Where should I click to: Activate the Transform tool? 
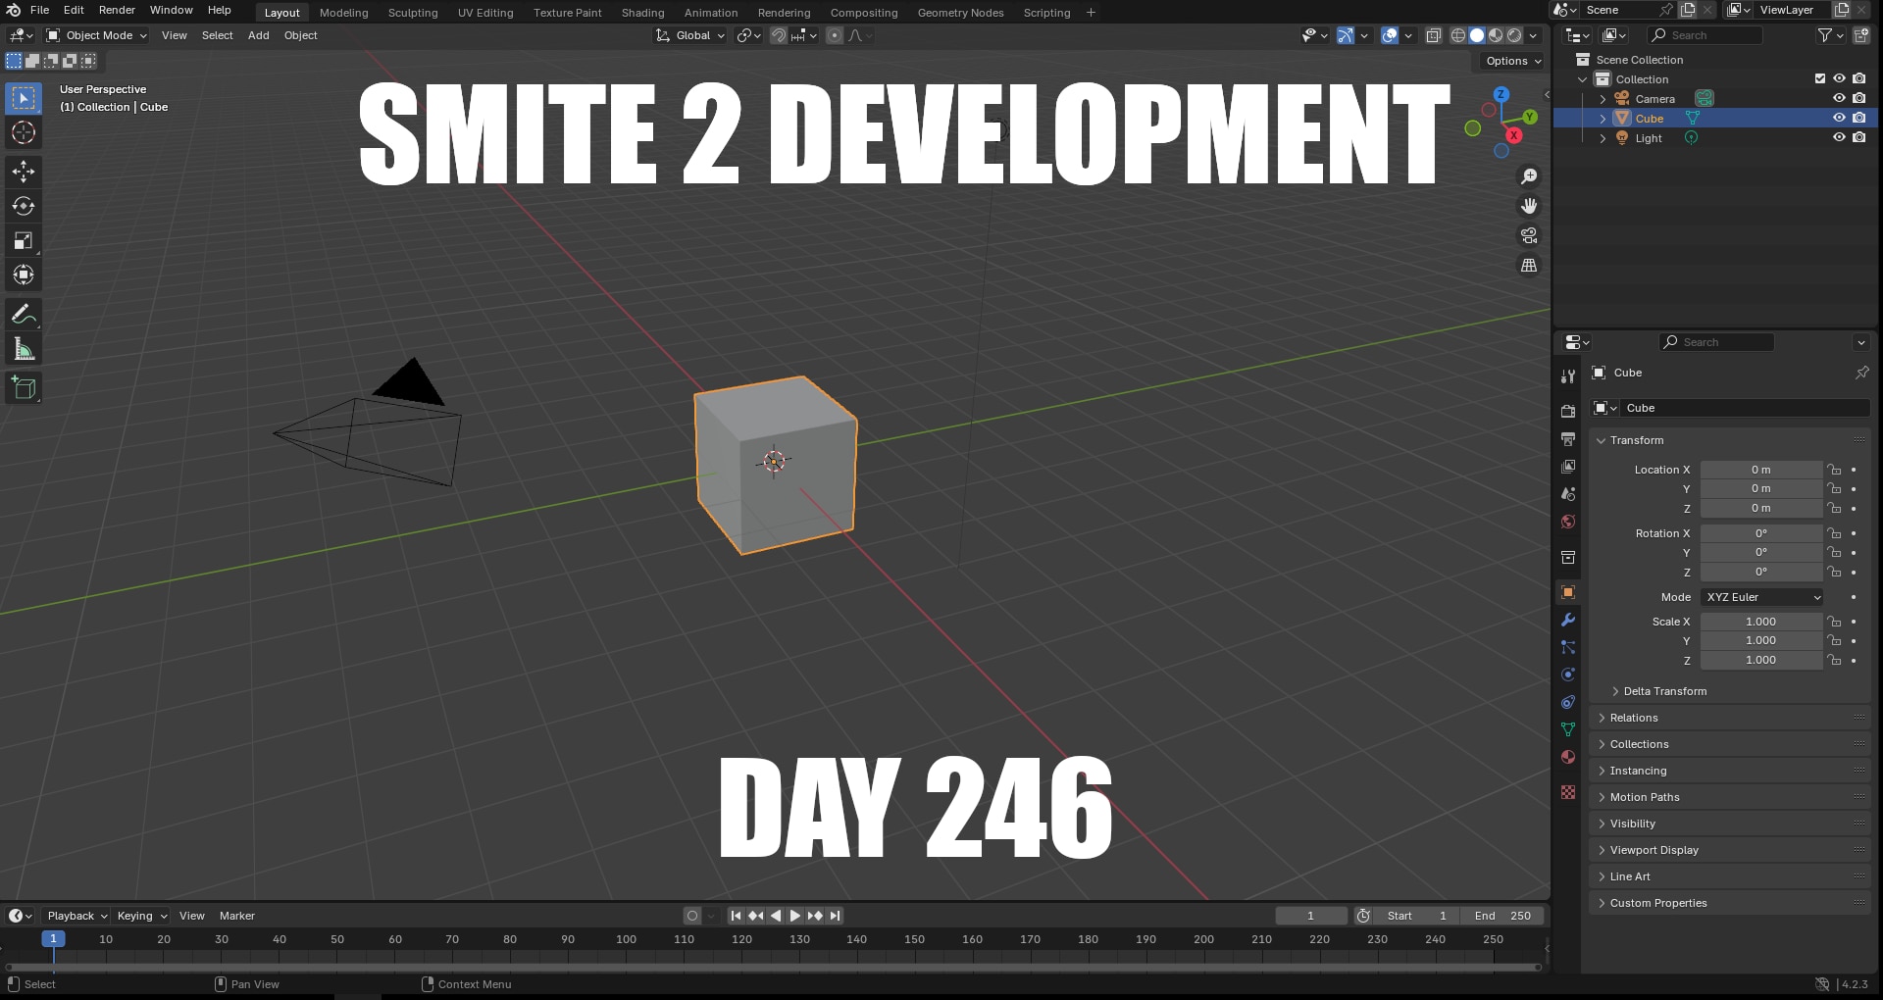coord(24,275)
